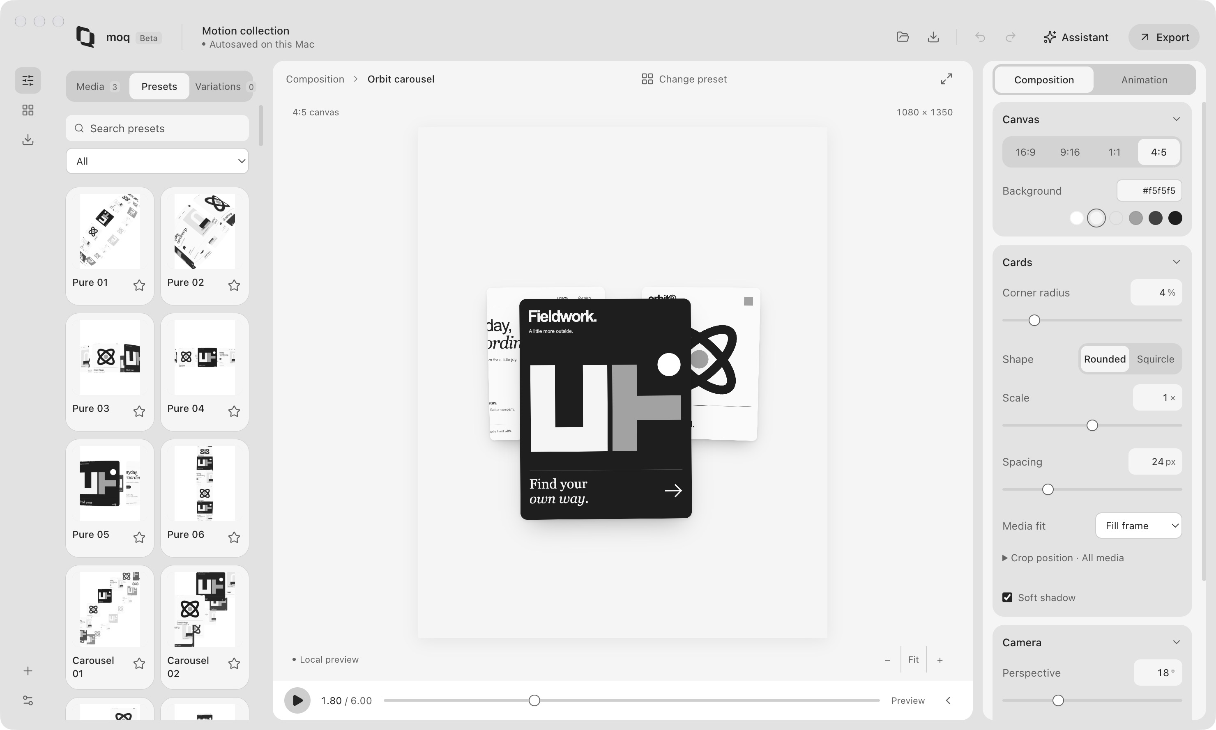Switch card shape to Squircle
This screenshot has width=1216, height=730.
pyautogui.click(x=1156, y=359)
